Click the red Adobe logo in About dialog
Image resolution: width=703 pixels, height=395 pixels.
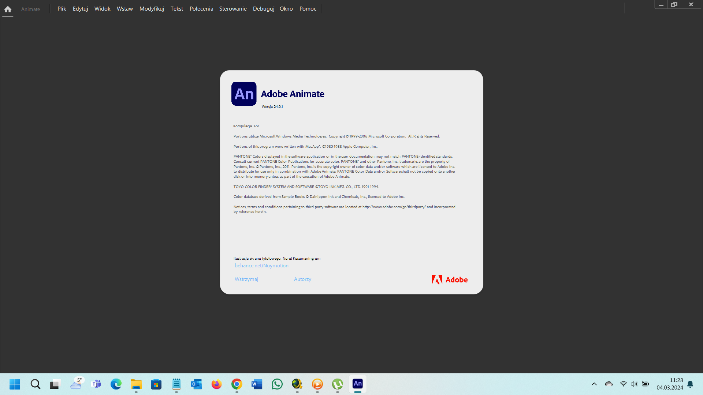[x=450, y=280]
